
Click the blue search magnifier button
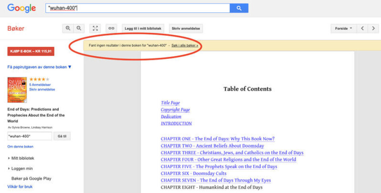point(239,8)
